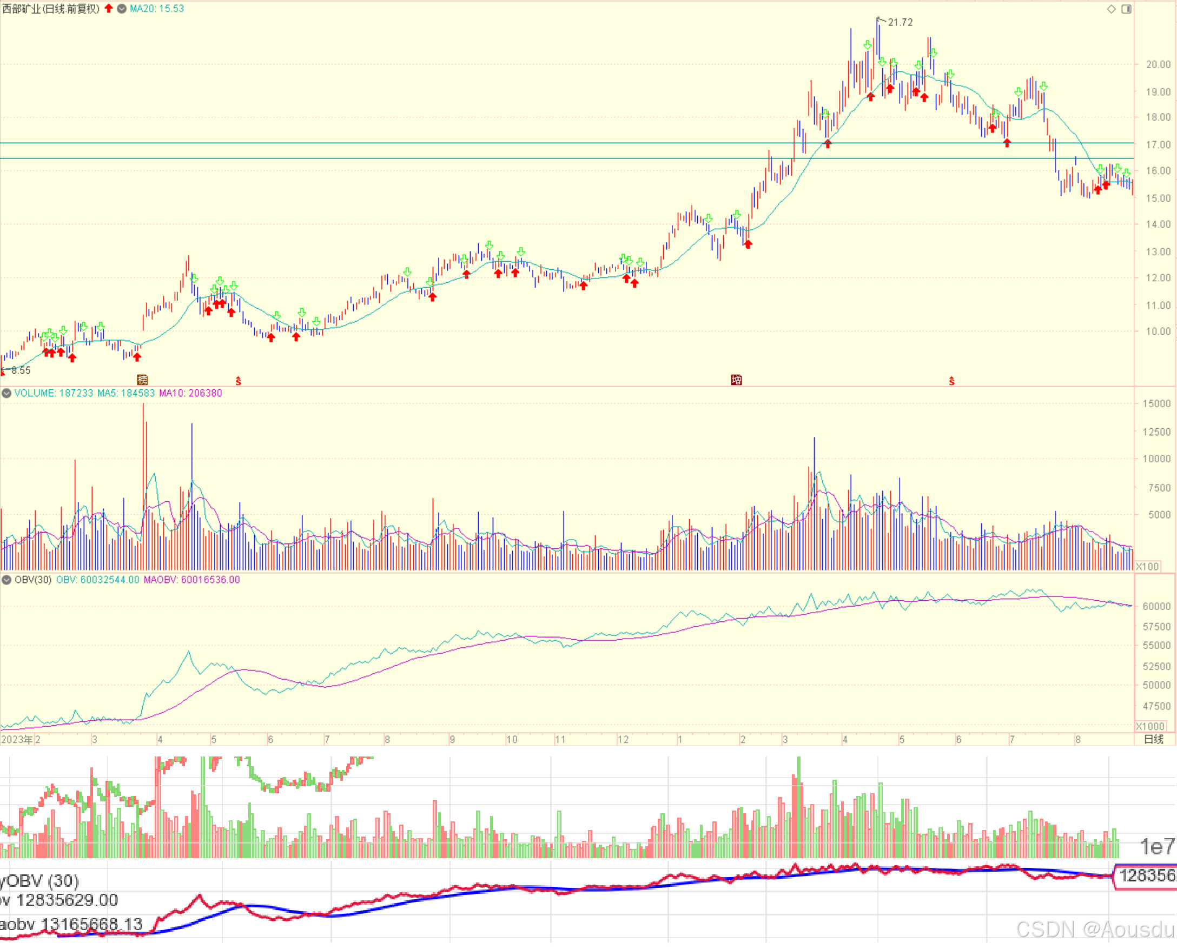
Task: Click the 日线 period label at bottom-right
Action: coord(1154,740)
